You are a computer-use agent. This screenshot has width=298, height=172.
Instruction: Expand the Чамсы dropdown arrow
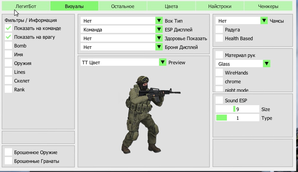(x=264, y=20)
